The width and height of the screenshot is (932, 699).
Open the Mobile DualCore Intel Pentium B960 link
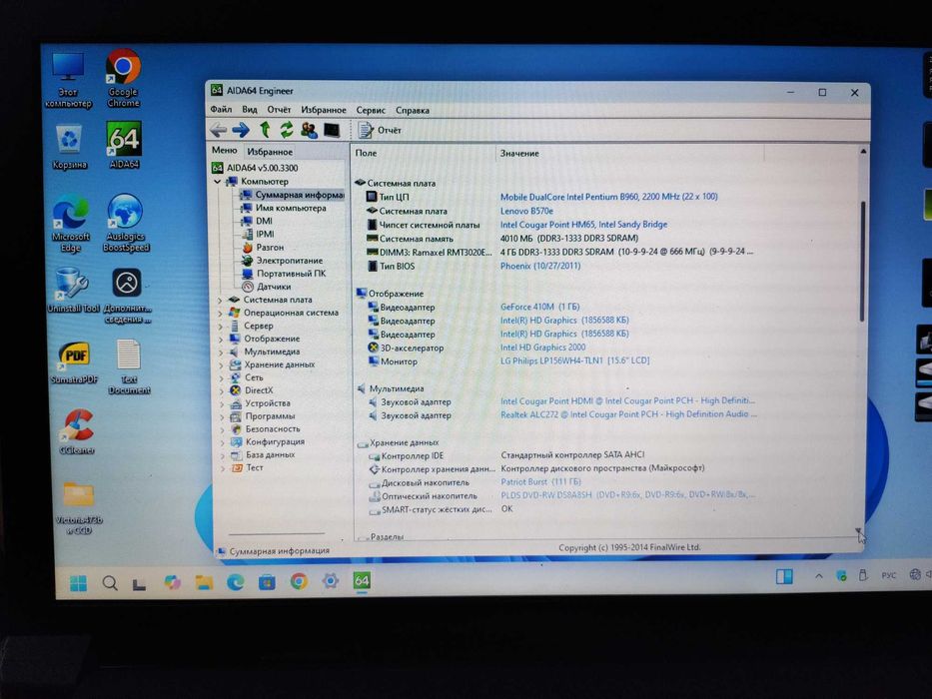[608, 197]
